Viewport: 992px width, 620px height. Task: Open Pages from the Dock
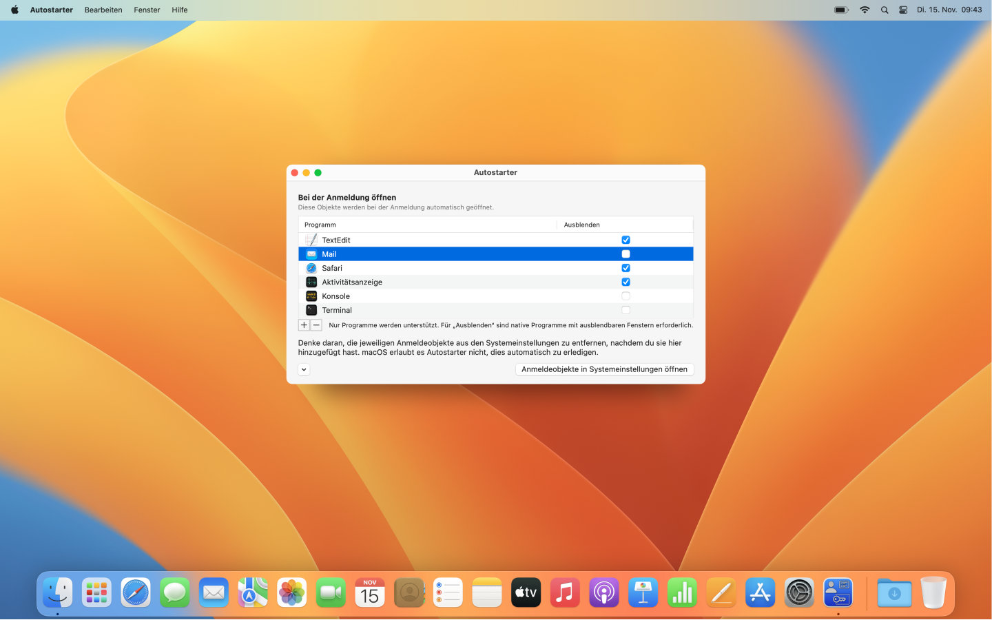pyautogui.click(x=721, y=592)
